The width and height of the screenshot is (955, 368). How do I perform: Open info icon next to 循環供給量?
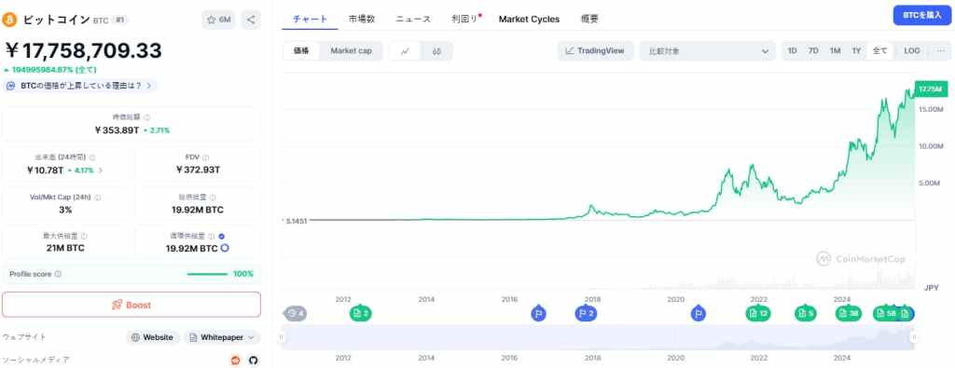point(212,236)
